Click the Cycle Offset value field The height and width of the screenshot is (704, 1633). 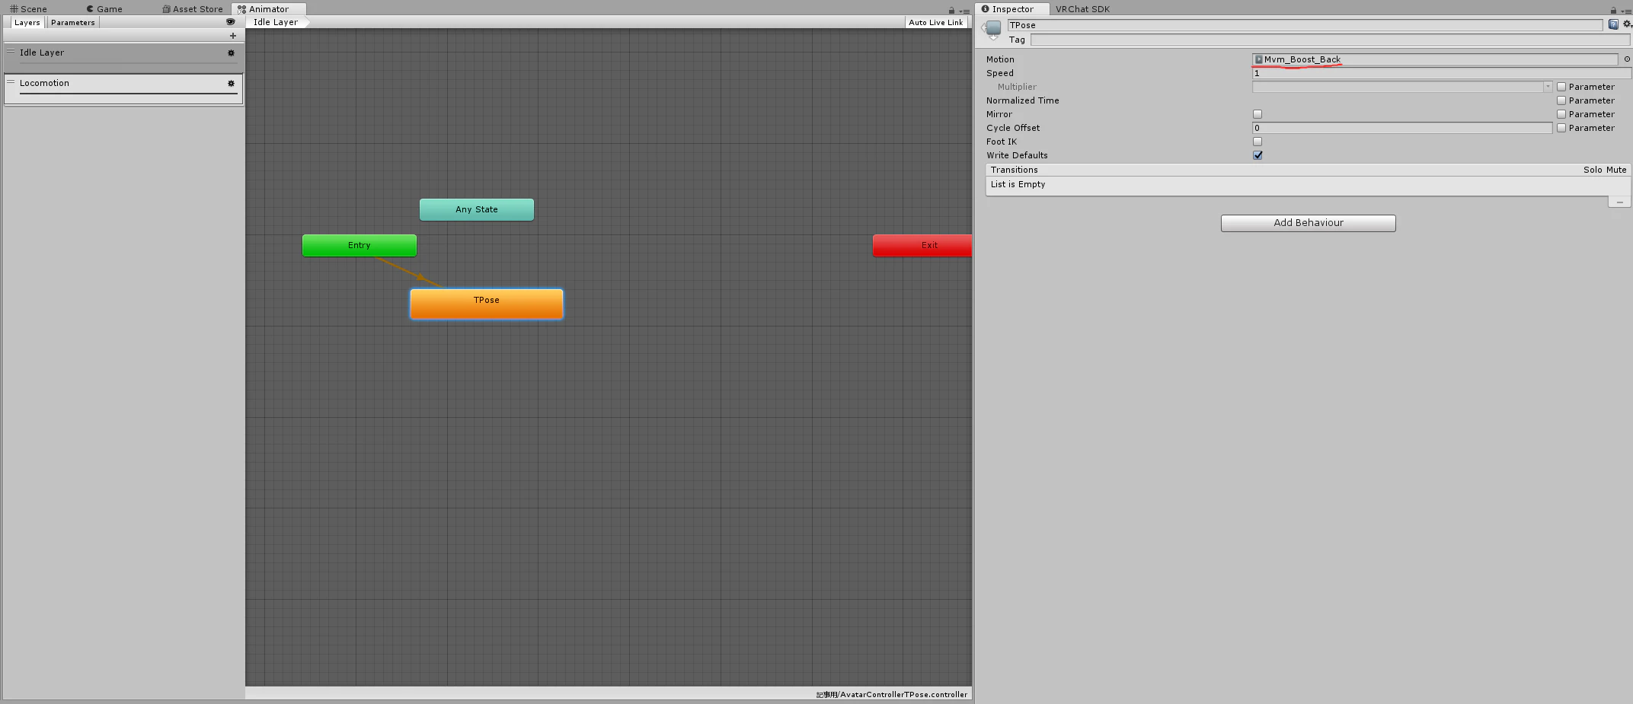(1402, 128)
